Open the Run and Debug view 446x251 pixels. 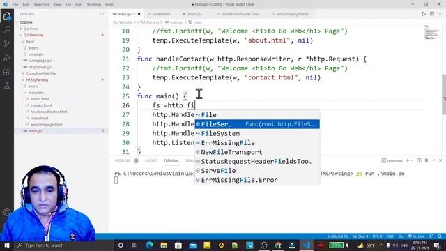tap(7, 57)
